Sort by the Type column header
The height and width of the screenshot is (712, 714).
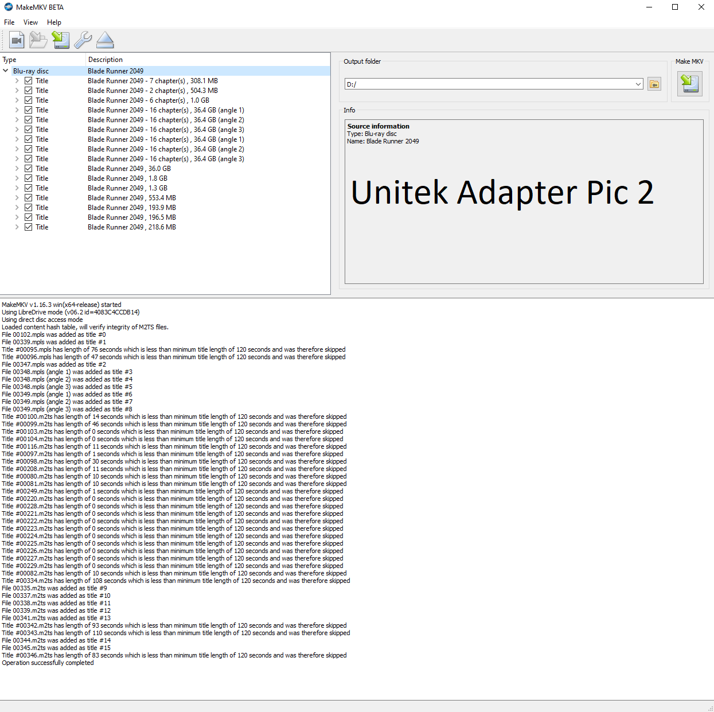point(43,60)
